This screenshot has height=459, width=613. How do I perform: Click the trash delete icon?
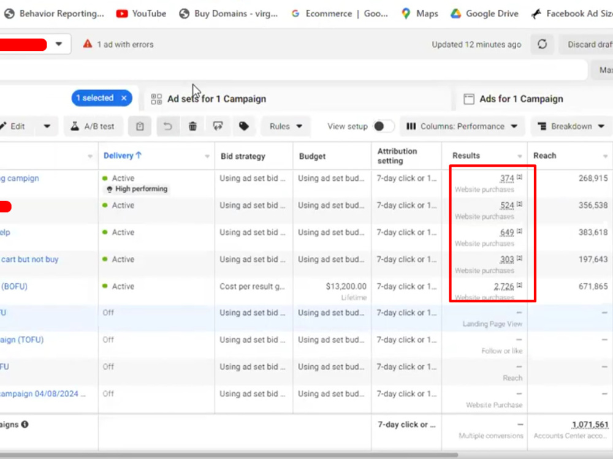click(x=192, y=126)
